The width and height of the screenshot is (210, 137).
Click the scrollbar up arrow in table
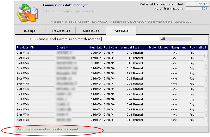coord(206,52)
